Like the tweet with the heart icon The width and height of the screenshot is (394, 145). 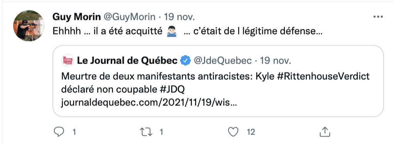(233, 132)
